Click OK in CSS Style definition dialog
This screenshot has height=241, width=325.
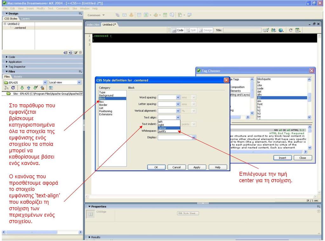point(156,167)
